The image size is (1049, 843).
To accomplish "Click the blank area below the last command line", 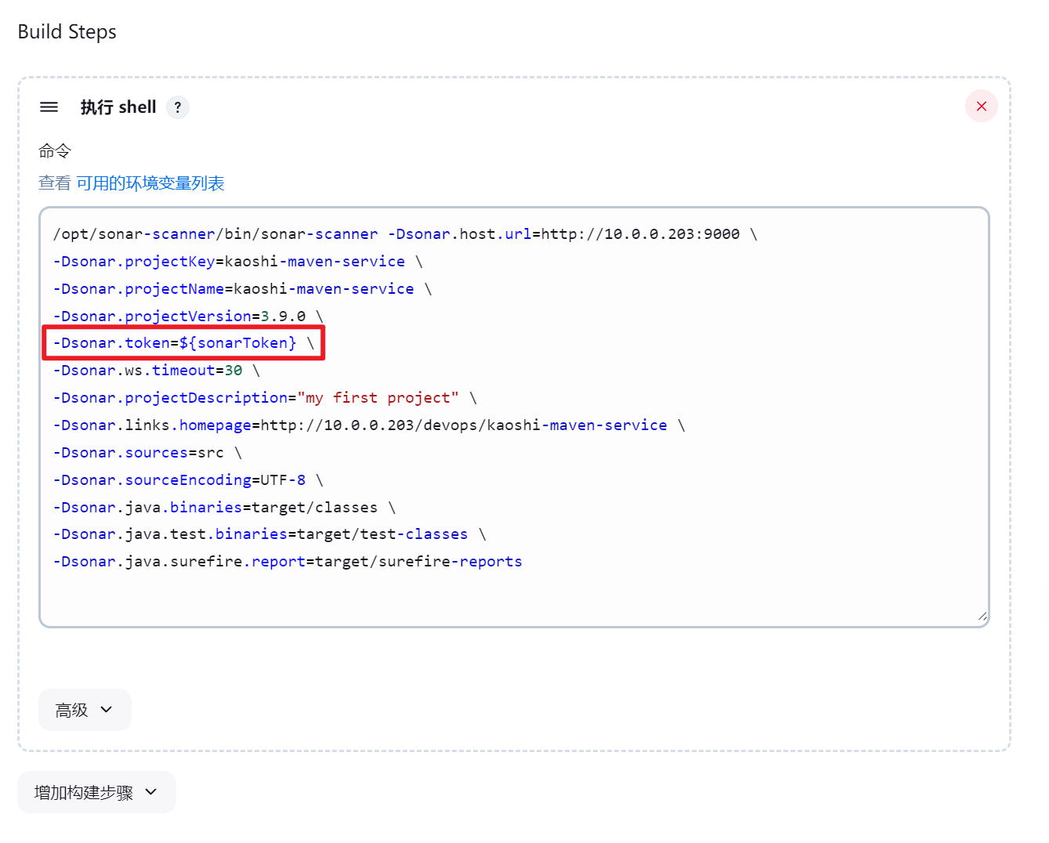I will point(514,597).
